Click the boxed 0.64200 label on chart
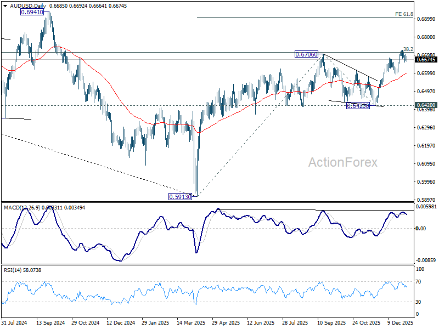This screenshot has height=329, width=439. point(358,105)
